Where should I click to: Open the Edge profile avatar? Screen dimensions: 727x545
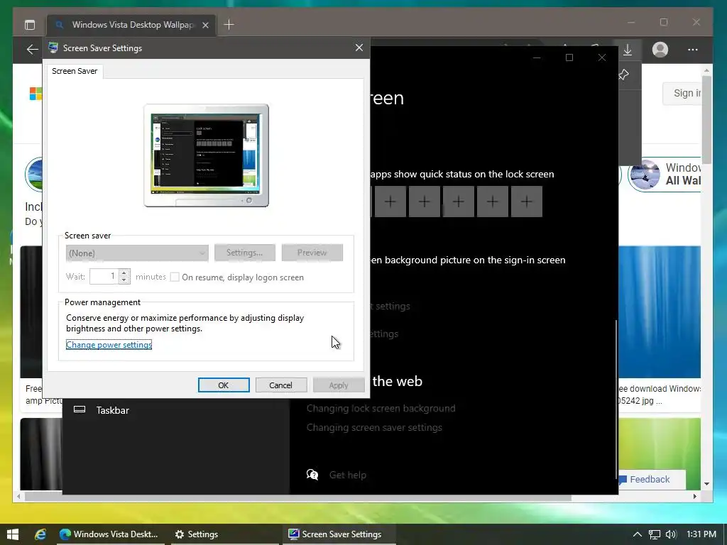[x=660, y=50]
